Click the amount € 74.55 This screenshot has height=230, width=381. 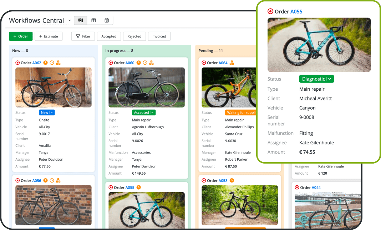point(307,152)
